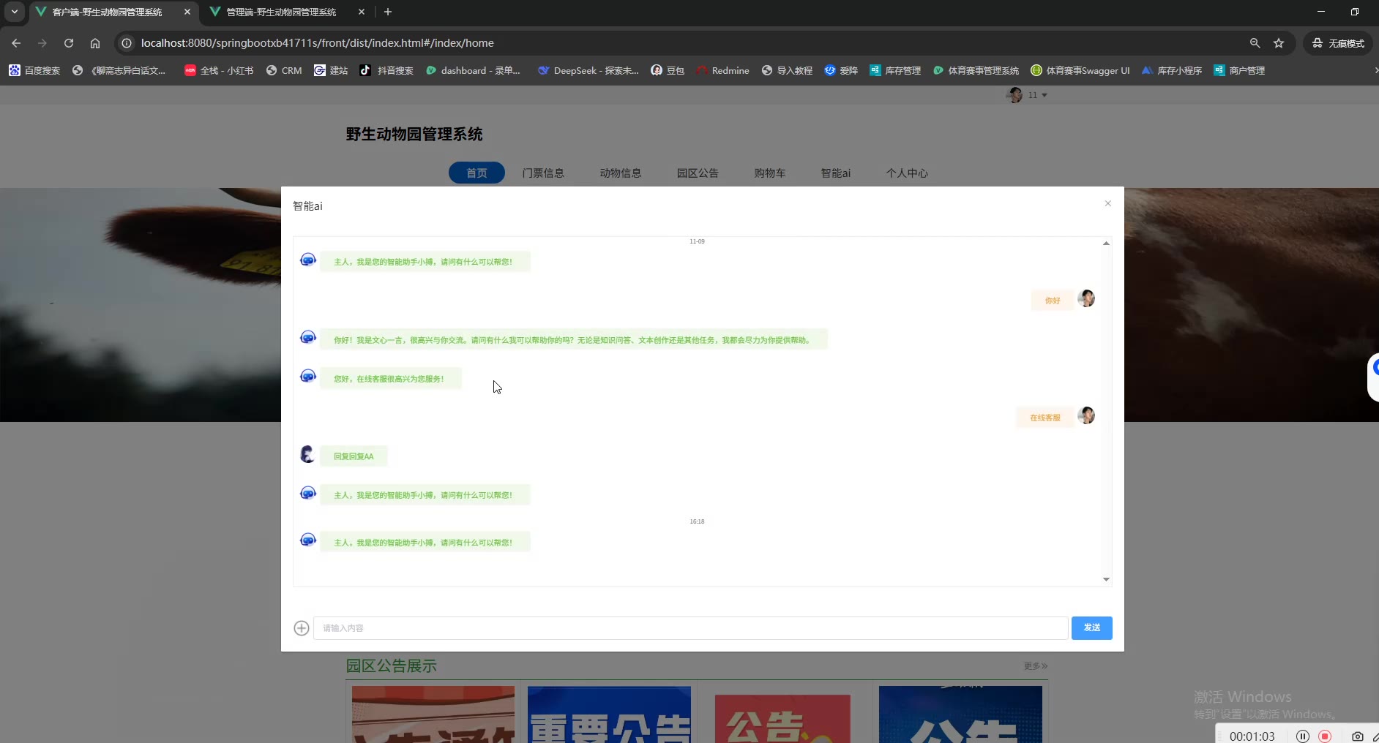
Task: Click the user avatar beside 在线客服 message
Action: (1086, 415)
